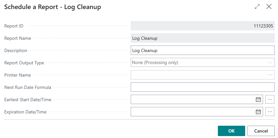Click the Next Run Date Formula label
278x138 pixels.
tap(28, 88)
